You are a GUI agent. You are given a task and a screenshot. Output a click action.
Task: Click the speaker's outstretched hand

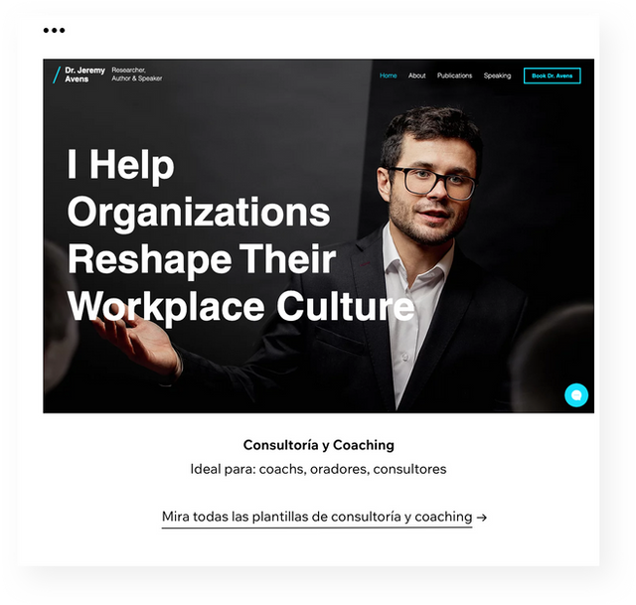click(x=136, y=341)
